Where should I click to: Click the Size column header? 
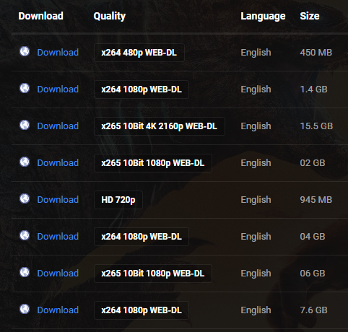(x=310, y=16)
